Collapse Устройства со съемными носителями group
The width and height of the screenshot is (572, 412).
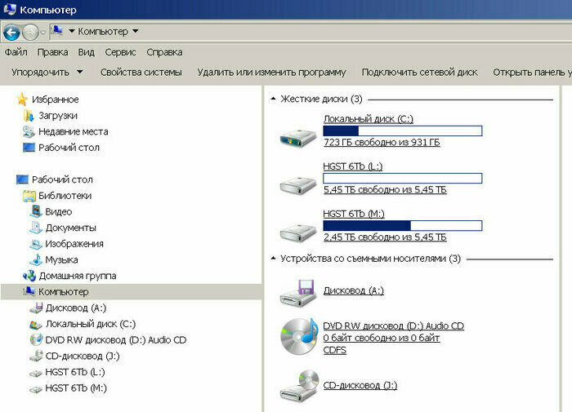[x=273, y=259]
